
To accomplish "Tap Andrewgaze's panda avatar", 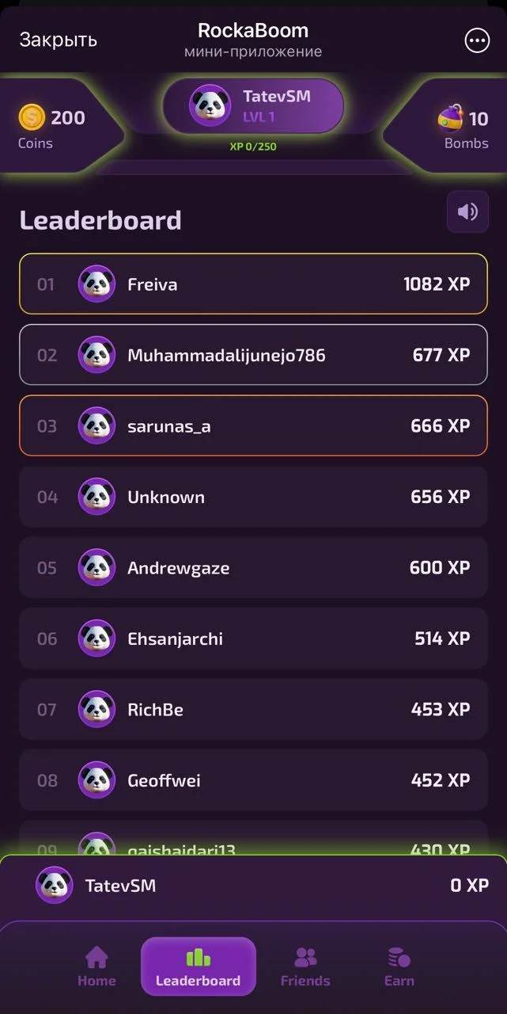I will pyautogui.click(x=96, y=567).
